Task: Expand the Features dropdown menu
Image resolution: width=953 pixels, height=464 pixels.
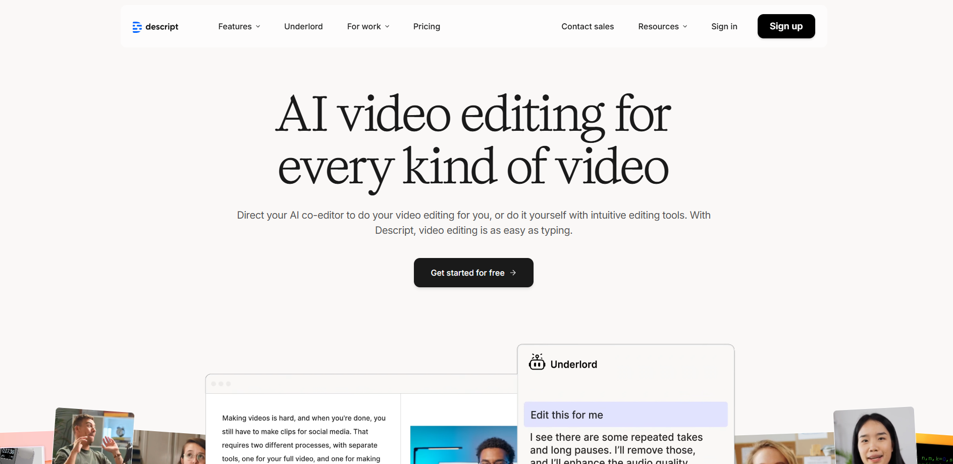Action: click(239, 26)
